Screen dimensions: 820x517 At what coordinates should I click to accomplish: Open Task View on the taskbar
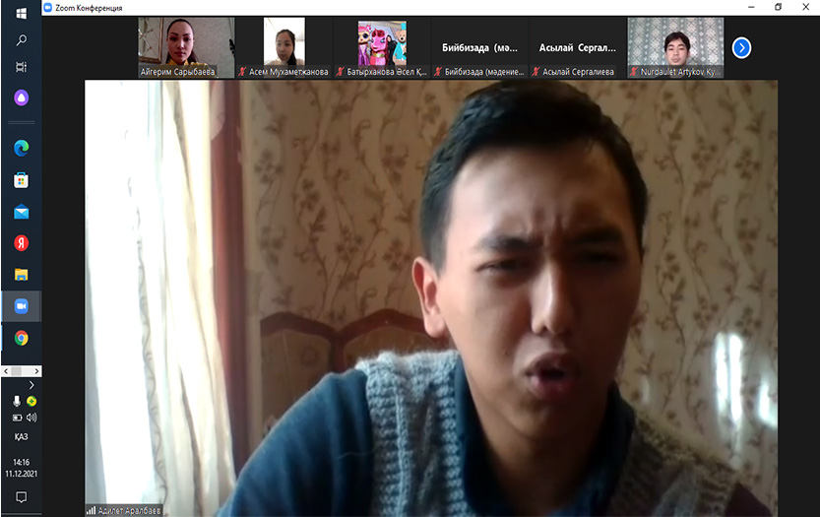21,68
